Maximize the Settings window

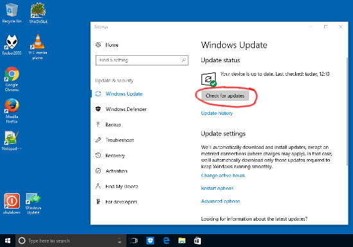tap(326, 27)
